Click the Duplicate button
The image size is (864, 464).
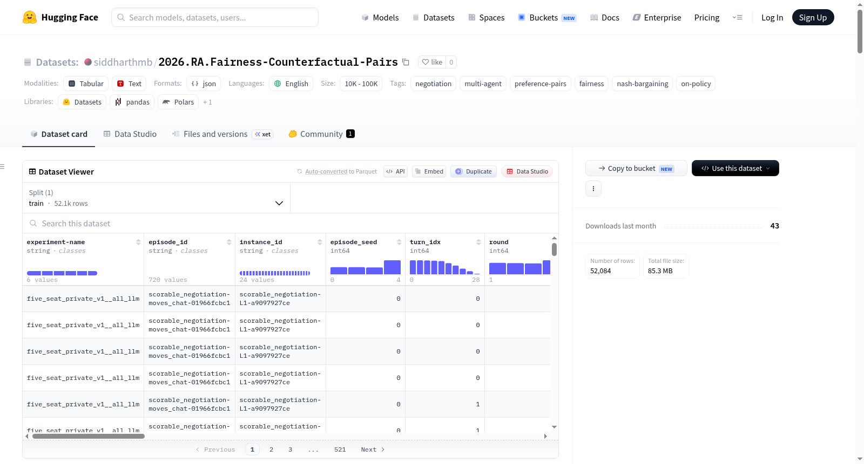pos(474,171)
